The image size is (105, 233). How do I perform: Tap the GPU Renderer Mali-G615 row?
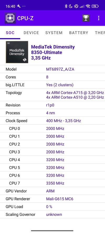coord(52,199)
